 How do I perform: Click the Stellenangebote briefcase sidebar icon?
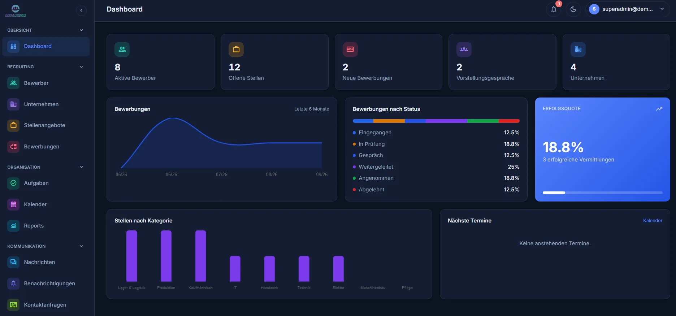(13, 125)
